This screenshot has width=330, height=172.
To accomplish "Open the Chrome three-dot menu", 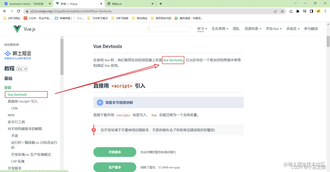I will (325, 11).
